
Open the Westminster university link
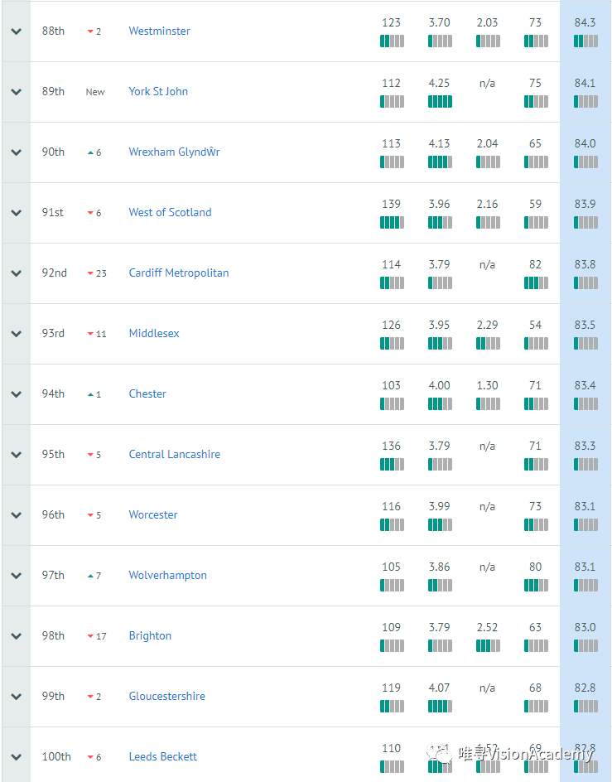click(159, 31)
